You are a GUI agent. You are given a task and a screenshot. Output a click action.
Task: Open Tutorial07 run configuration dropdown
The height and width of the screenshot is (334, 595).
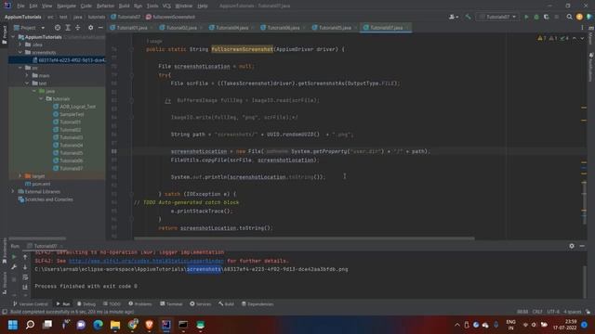[x=497, y=17]
